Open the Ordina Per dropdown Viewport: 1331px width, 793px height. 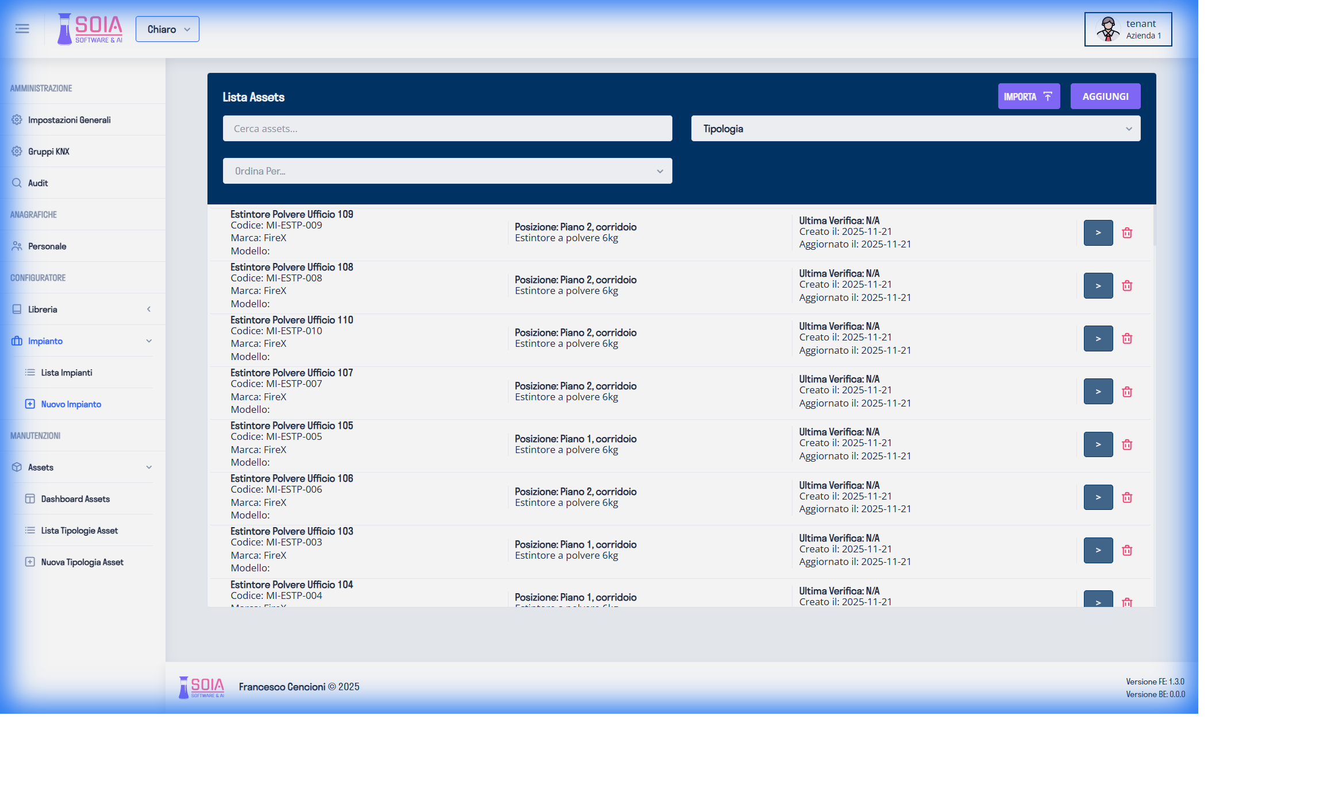(x=447, y=171)
